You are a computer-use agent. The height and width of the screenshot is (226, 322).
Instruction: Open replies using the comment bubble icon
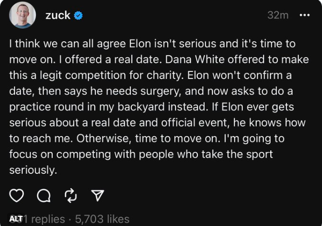point(44,196)
